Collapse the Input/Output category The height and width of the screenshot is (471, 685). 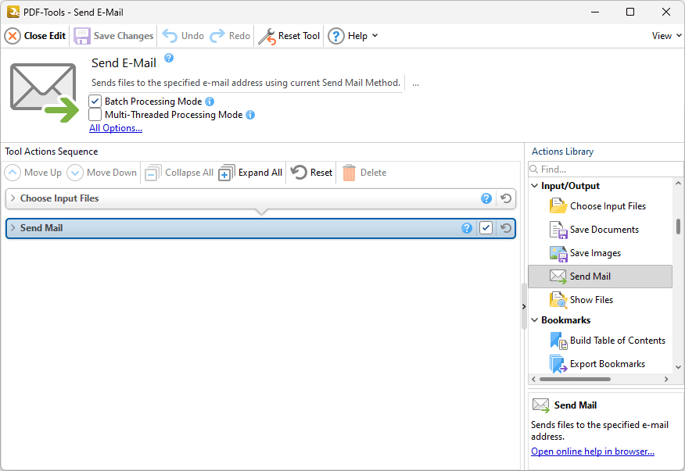pos(535,186)
